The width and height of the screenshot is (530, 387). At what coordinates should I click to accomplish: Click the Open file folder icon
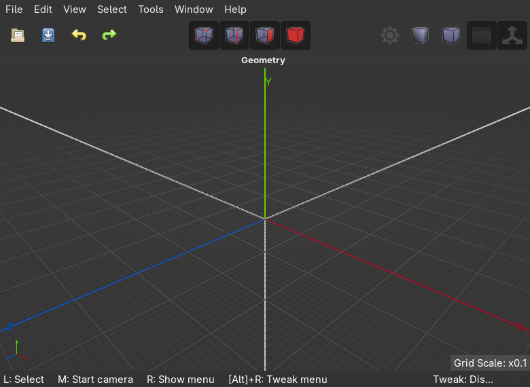point(18,35)
